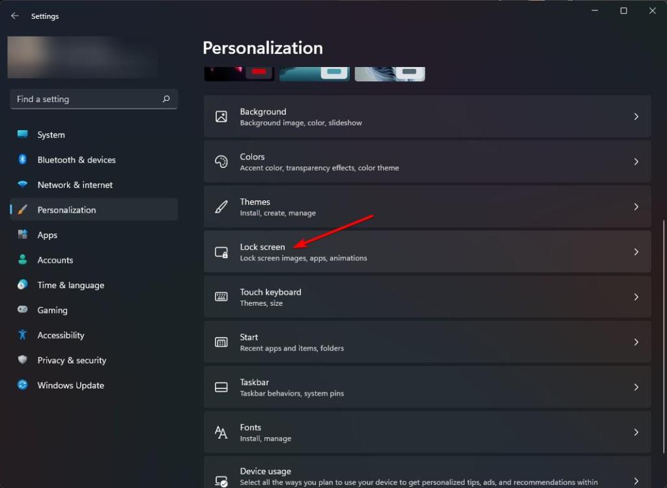667x488 pixels.
Task: Click the Background picture icon
Action: pos(221,116)
